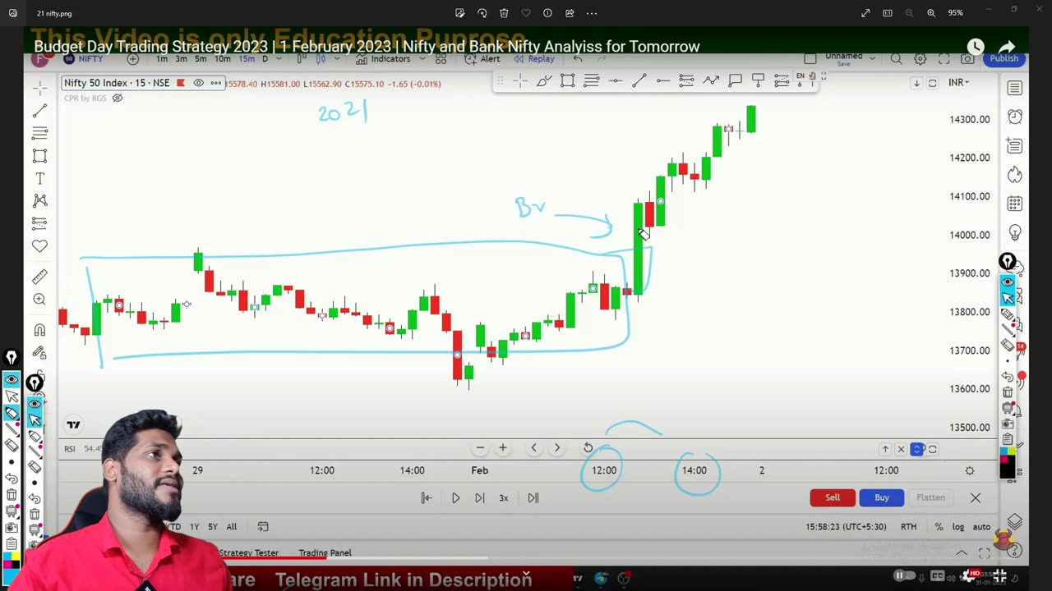Select the Trend Line drawing tool
This screenshot has height=591, width=1052.
pyautogui.click(x=39, y=111)
